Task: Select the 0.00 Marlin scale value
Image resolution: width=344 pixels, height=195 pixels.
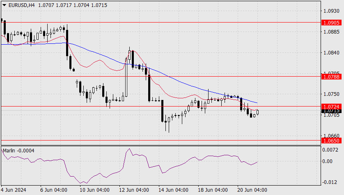Action: [x=327, y=161]
